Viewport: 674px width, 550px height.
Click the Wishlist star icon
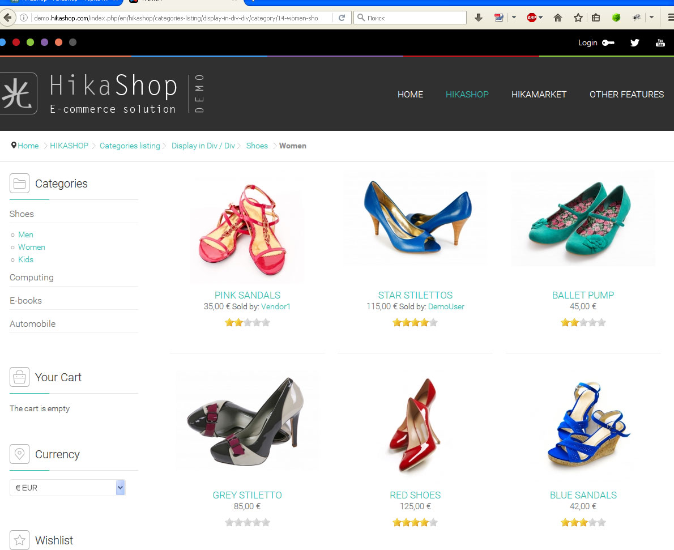[x=19, y=540]
